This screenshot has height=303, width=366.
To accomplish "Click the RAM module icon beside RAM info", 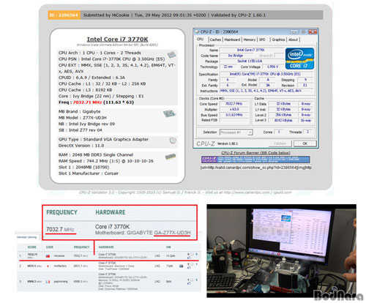I will click(171, 157).
